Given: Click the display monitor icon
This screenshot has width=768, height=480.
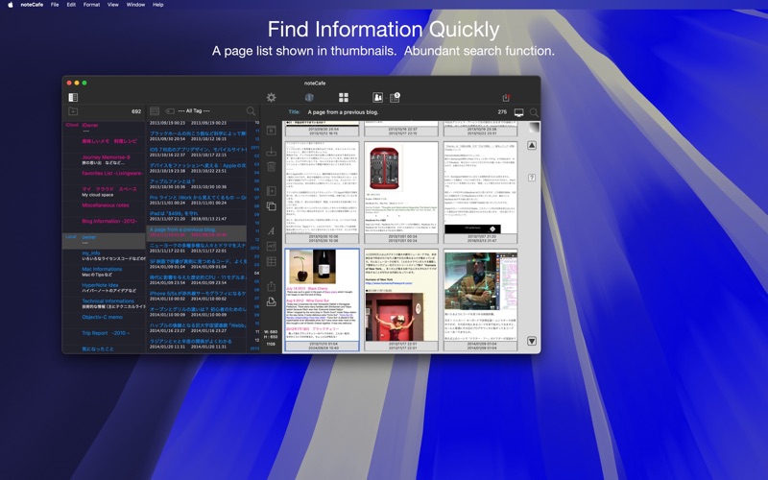Looking at the screenshot, I should click(x=518, y=112).
